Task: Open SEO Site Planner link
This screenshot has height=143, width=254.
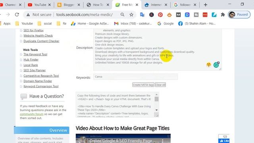Action: pos(35,70)
